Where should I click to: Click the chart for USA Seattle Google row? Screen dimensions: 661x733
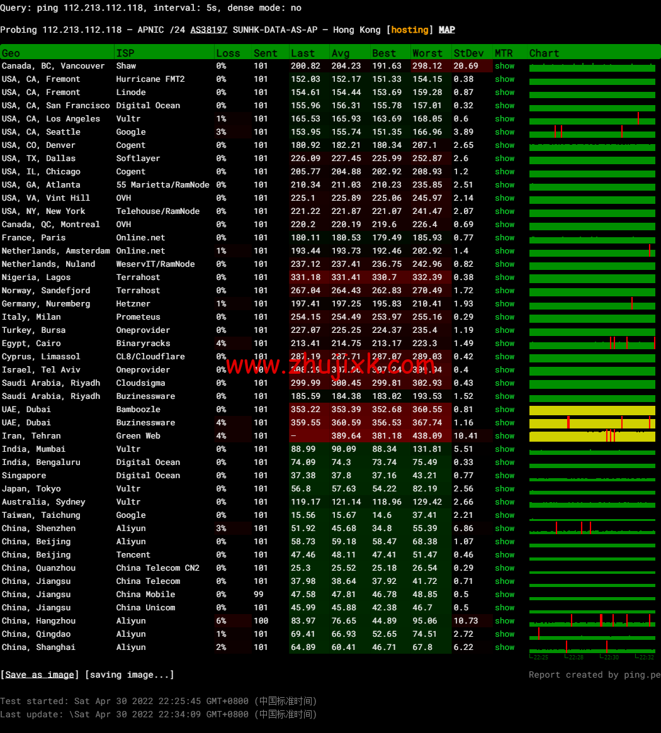[592, 132]
